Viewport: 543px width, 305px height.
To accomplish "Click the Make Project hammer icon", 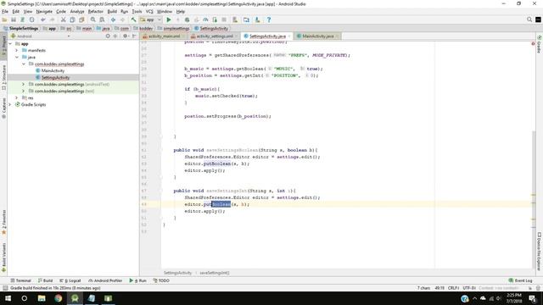I will click(133, 19).
